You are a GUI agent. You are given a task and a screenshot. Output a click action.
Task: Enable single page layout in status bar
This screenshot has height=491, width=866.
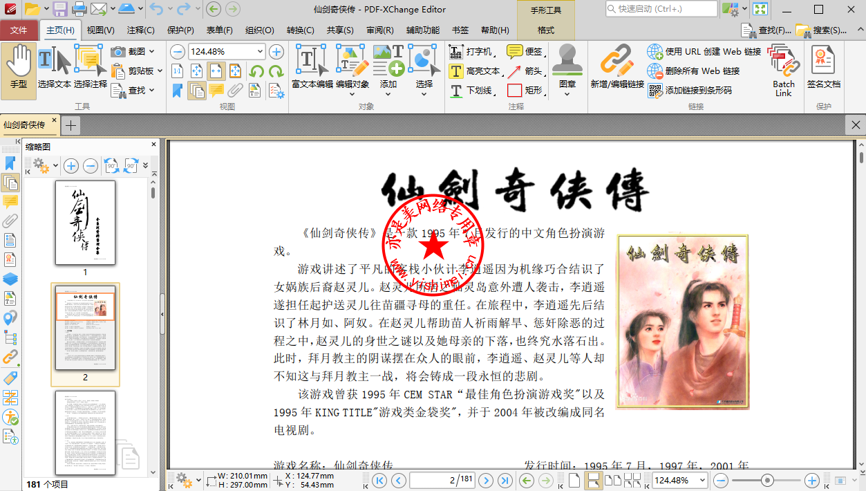(574, 481)
